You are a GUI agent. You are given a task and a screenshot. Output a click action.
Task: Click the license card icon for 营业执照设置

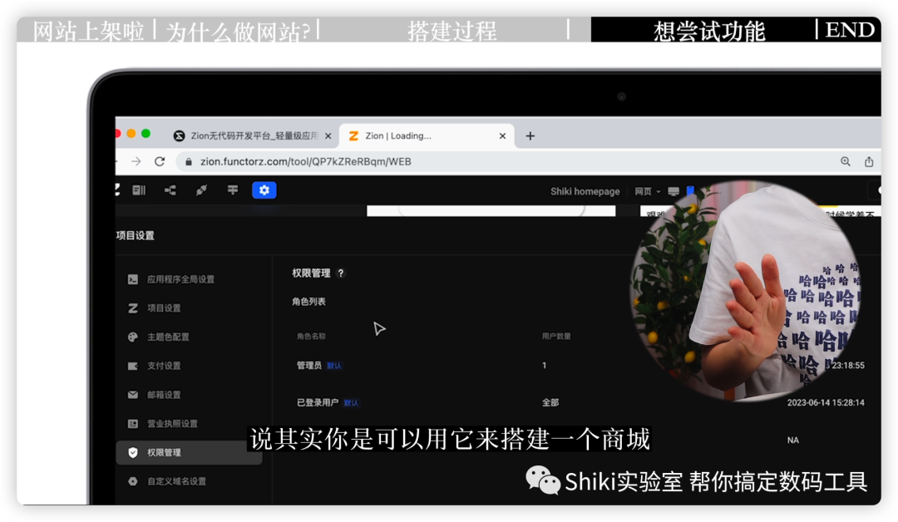(133, 424)
